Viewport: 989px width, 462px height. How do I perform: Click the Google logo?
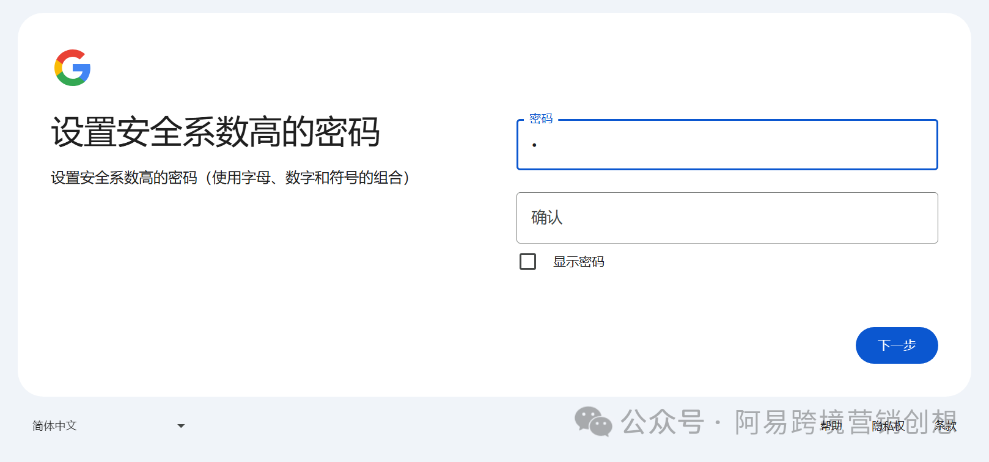[x=73, y=68]
